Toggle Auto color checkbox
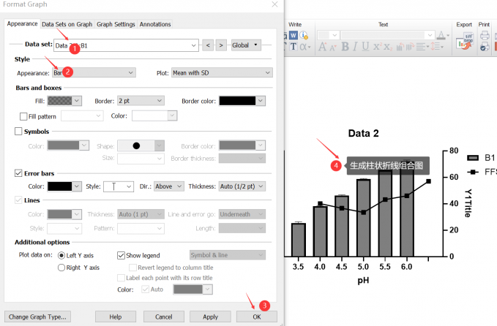The width and height of the screenshot is (497, 326). coord(146,289)
